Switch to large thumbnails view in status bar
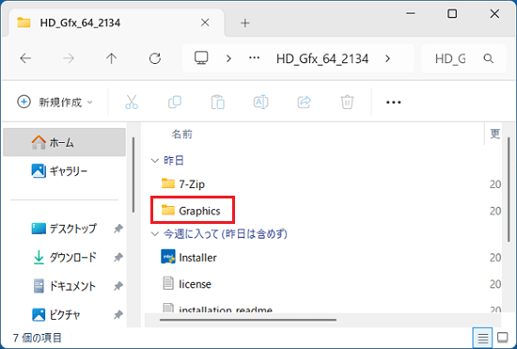This screenshot has height=349, width=517. click(x=503, y=338)
